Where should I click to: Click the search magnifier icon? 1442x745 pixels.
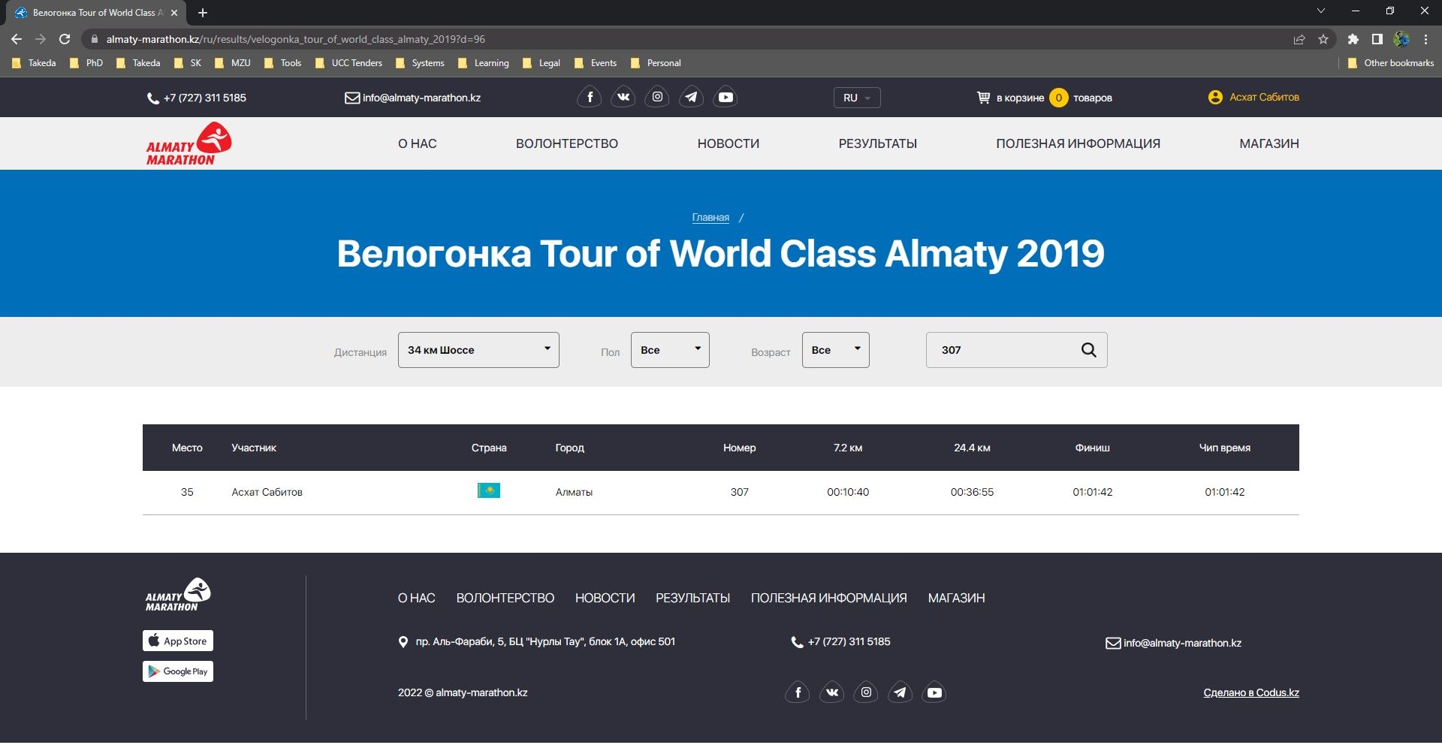(x=1088, y=350)
